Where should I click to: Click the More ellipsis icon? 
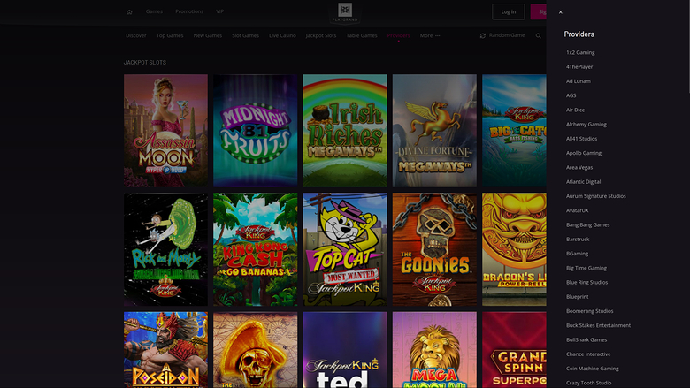tap(437, 35)
